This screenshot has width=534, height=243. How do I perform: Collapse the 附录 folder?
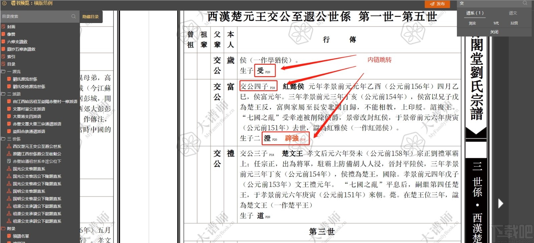pyautogui.click(x=3, y=229)
